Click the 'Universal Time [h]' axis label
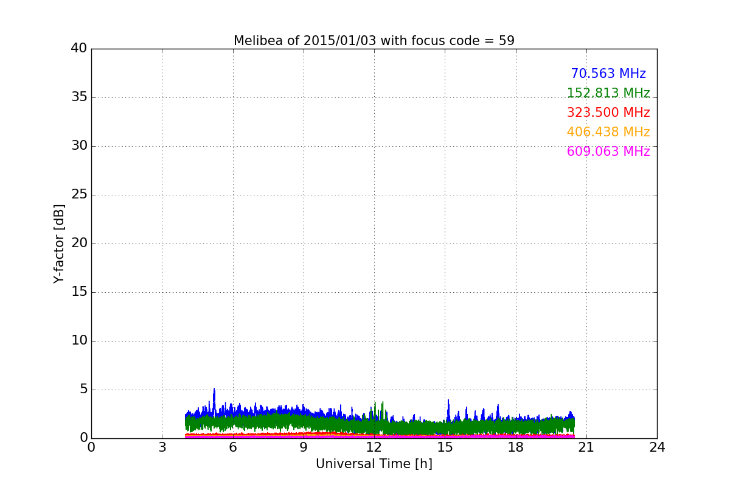This screenshot has width=730, height=487. [x=374, y=464]
